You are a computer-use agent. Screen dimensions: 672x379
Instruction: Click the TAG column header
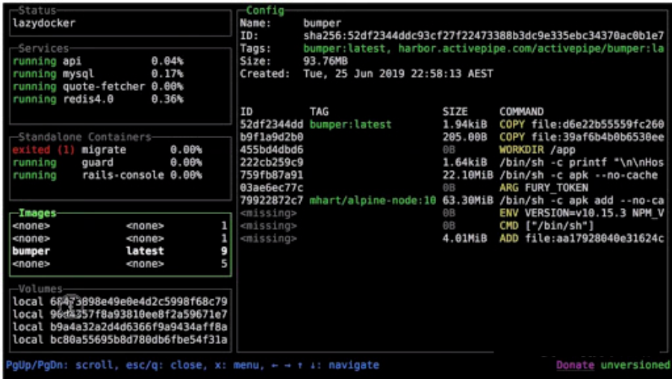(x=319, y=112)
